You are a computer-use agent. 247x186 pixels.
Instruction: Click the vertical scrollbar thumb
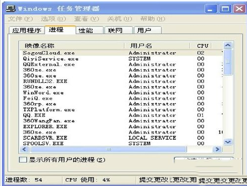[228, 62]
